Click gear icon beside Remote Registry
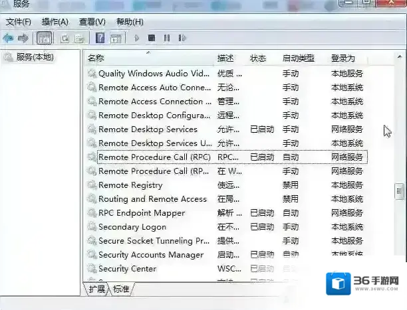The image size is (407, 310). (x=92, y=185)
